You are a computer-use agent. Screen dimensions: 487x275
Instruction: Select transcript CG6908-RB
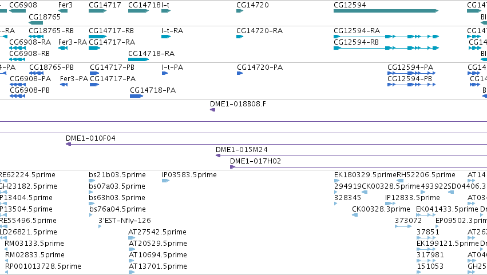point(29,53)
